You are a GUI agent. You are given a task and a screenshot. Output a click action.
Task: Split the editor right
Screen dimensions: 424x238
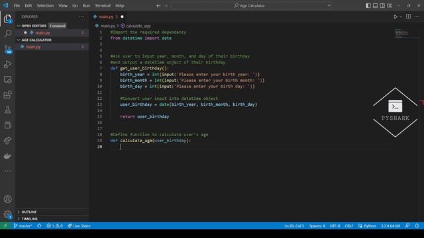(x=408, y=17)
